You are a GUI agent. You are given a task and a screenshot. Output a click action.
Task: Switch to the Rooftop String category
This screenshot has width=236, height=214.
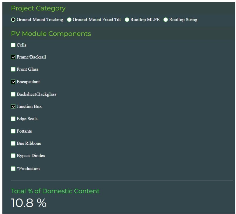(165, 20)
